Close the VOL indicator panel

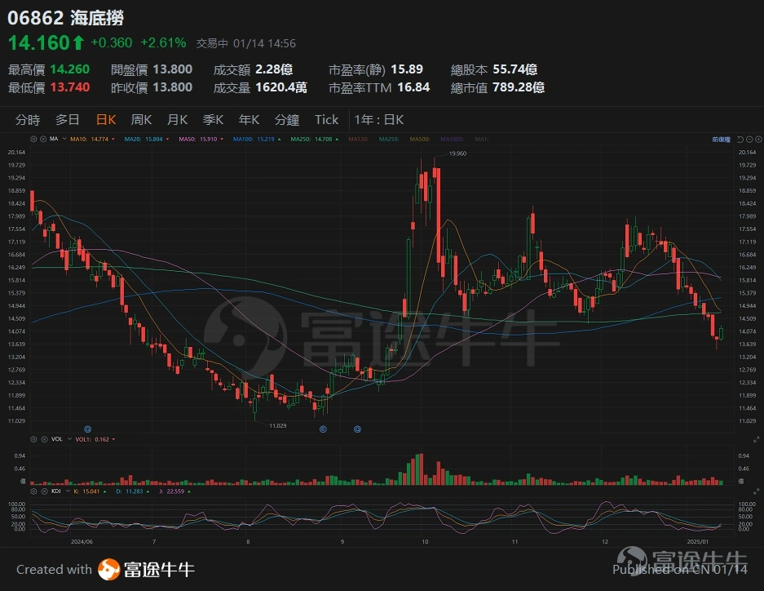44,439
